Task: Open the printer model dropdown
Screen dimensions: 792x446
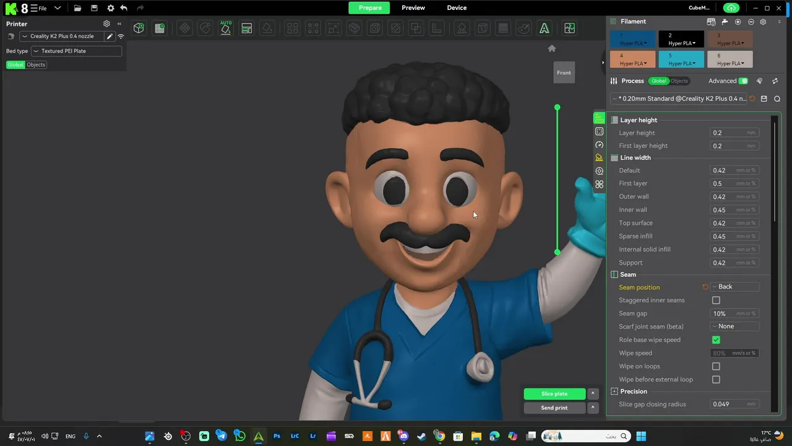Action: pyautogui.click(x=62, y=36)
